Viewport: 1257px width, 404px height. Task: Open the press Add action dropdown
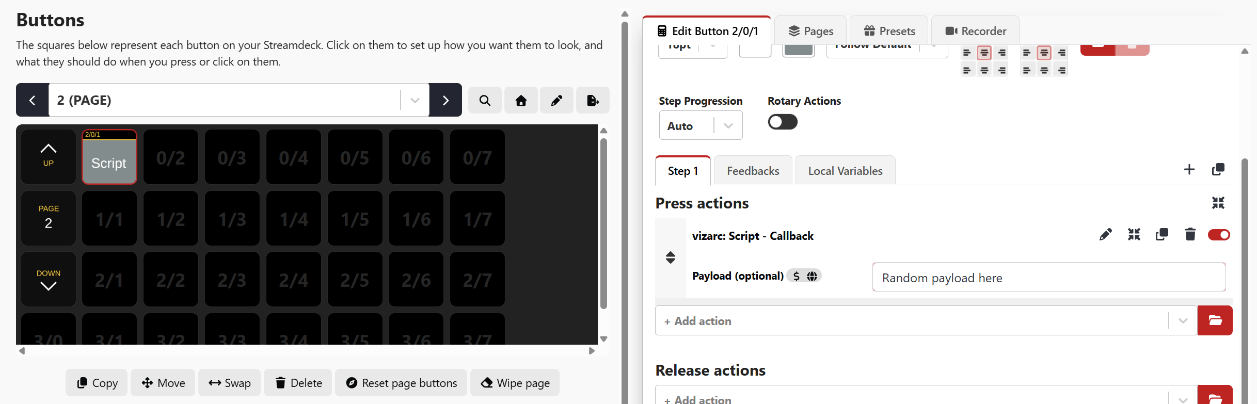click(x=926, y=320)
